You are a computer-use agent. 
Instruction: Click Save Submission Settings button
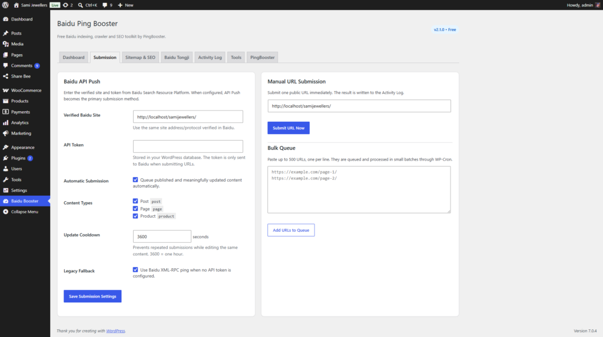tap(92, 296)
